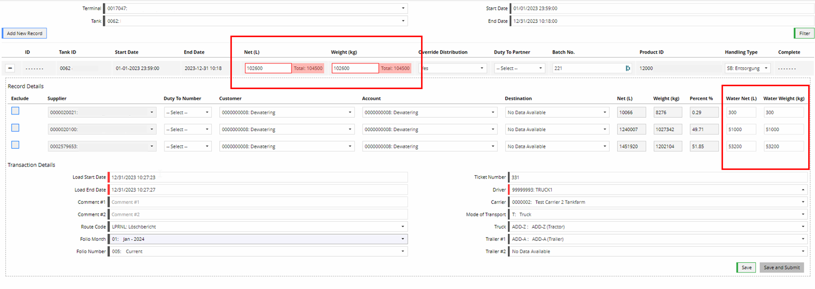Image resolution: width=815 pixels, height=289 pixels.
Task: Check Exclude box for supplier 0000020021
Action: click(x=15, y=111)
